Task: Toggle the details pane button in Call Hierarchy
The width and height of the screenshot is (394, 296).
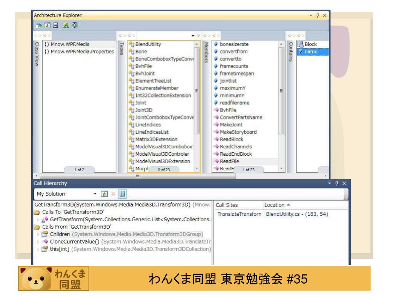Action: point(122,194)
